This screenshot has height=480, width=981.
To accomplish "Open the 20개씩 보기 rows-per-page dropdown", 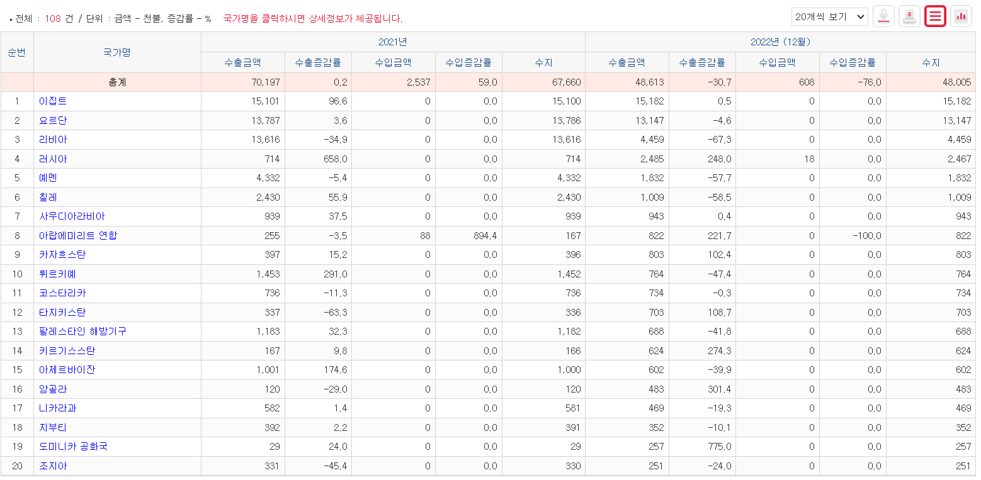I will point(829,16).
